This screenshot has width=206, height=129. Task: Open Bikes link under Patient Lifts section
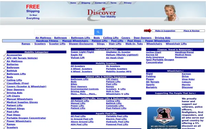click(74, 84)
